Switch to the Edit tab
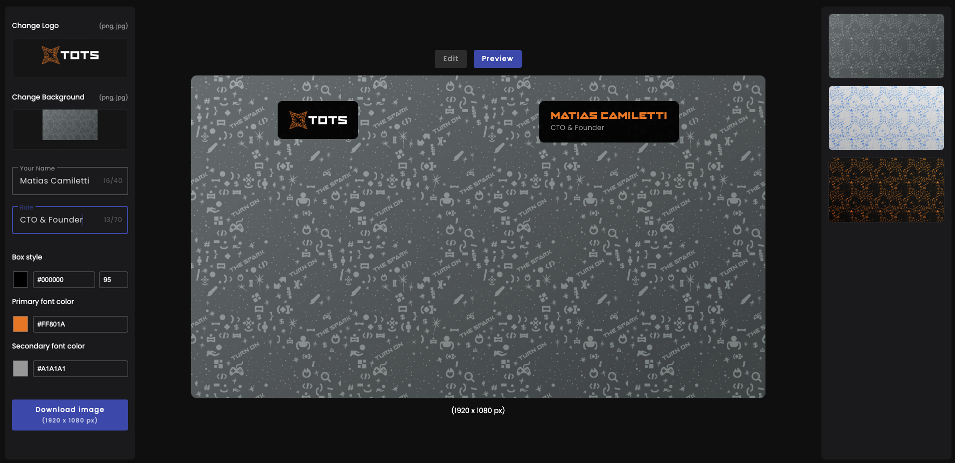 pyautogui.click(x=450, y=59)
